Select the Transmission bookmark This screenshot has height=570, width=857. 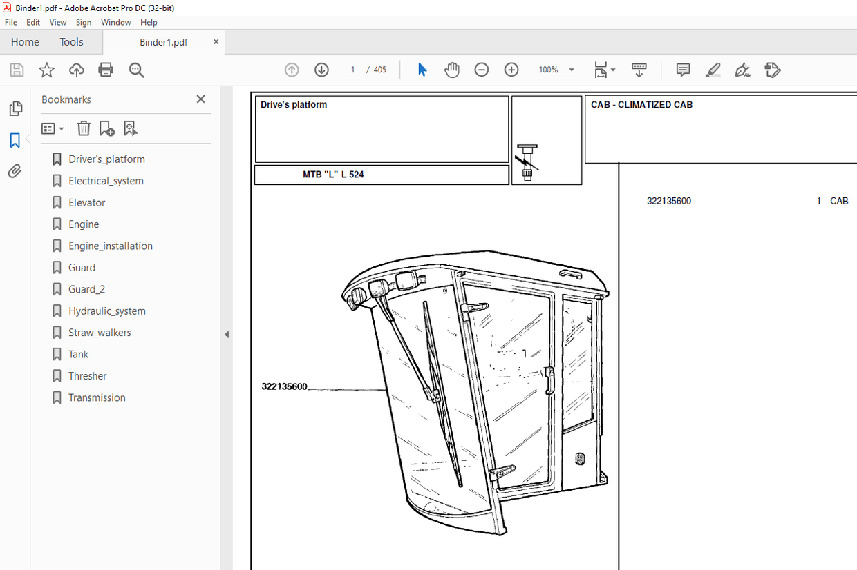[x=97, y=397]
